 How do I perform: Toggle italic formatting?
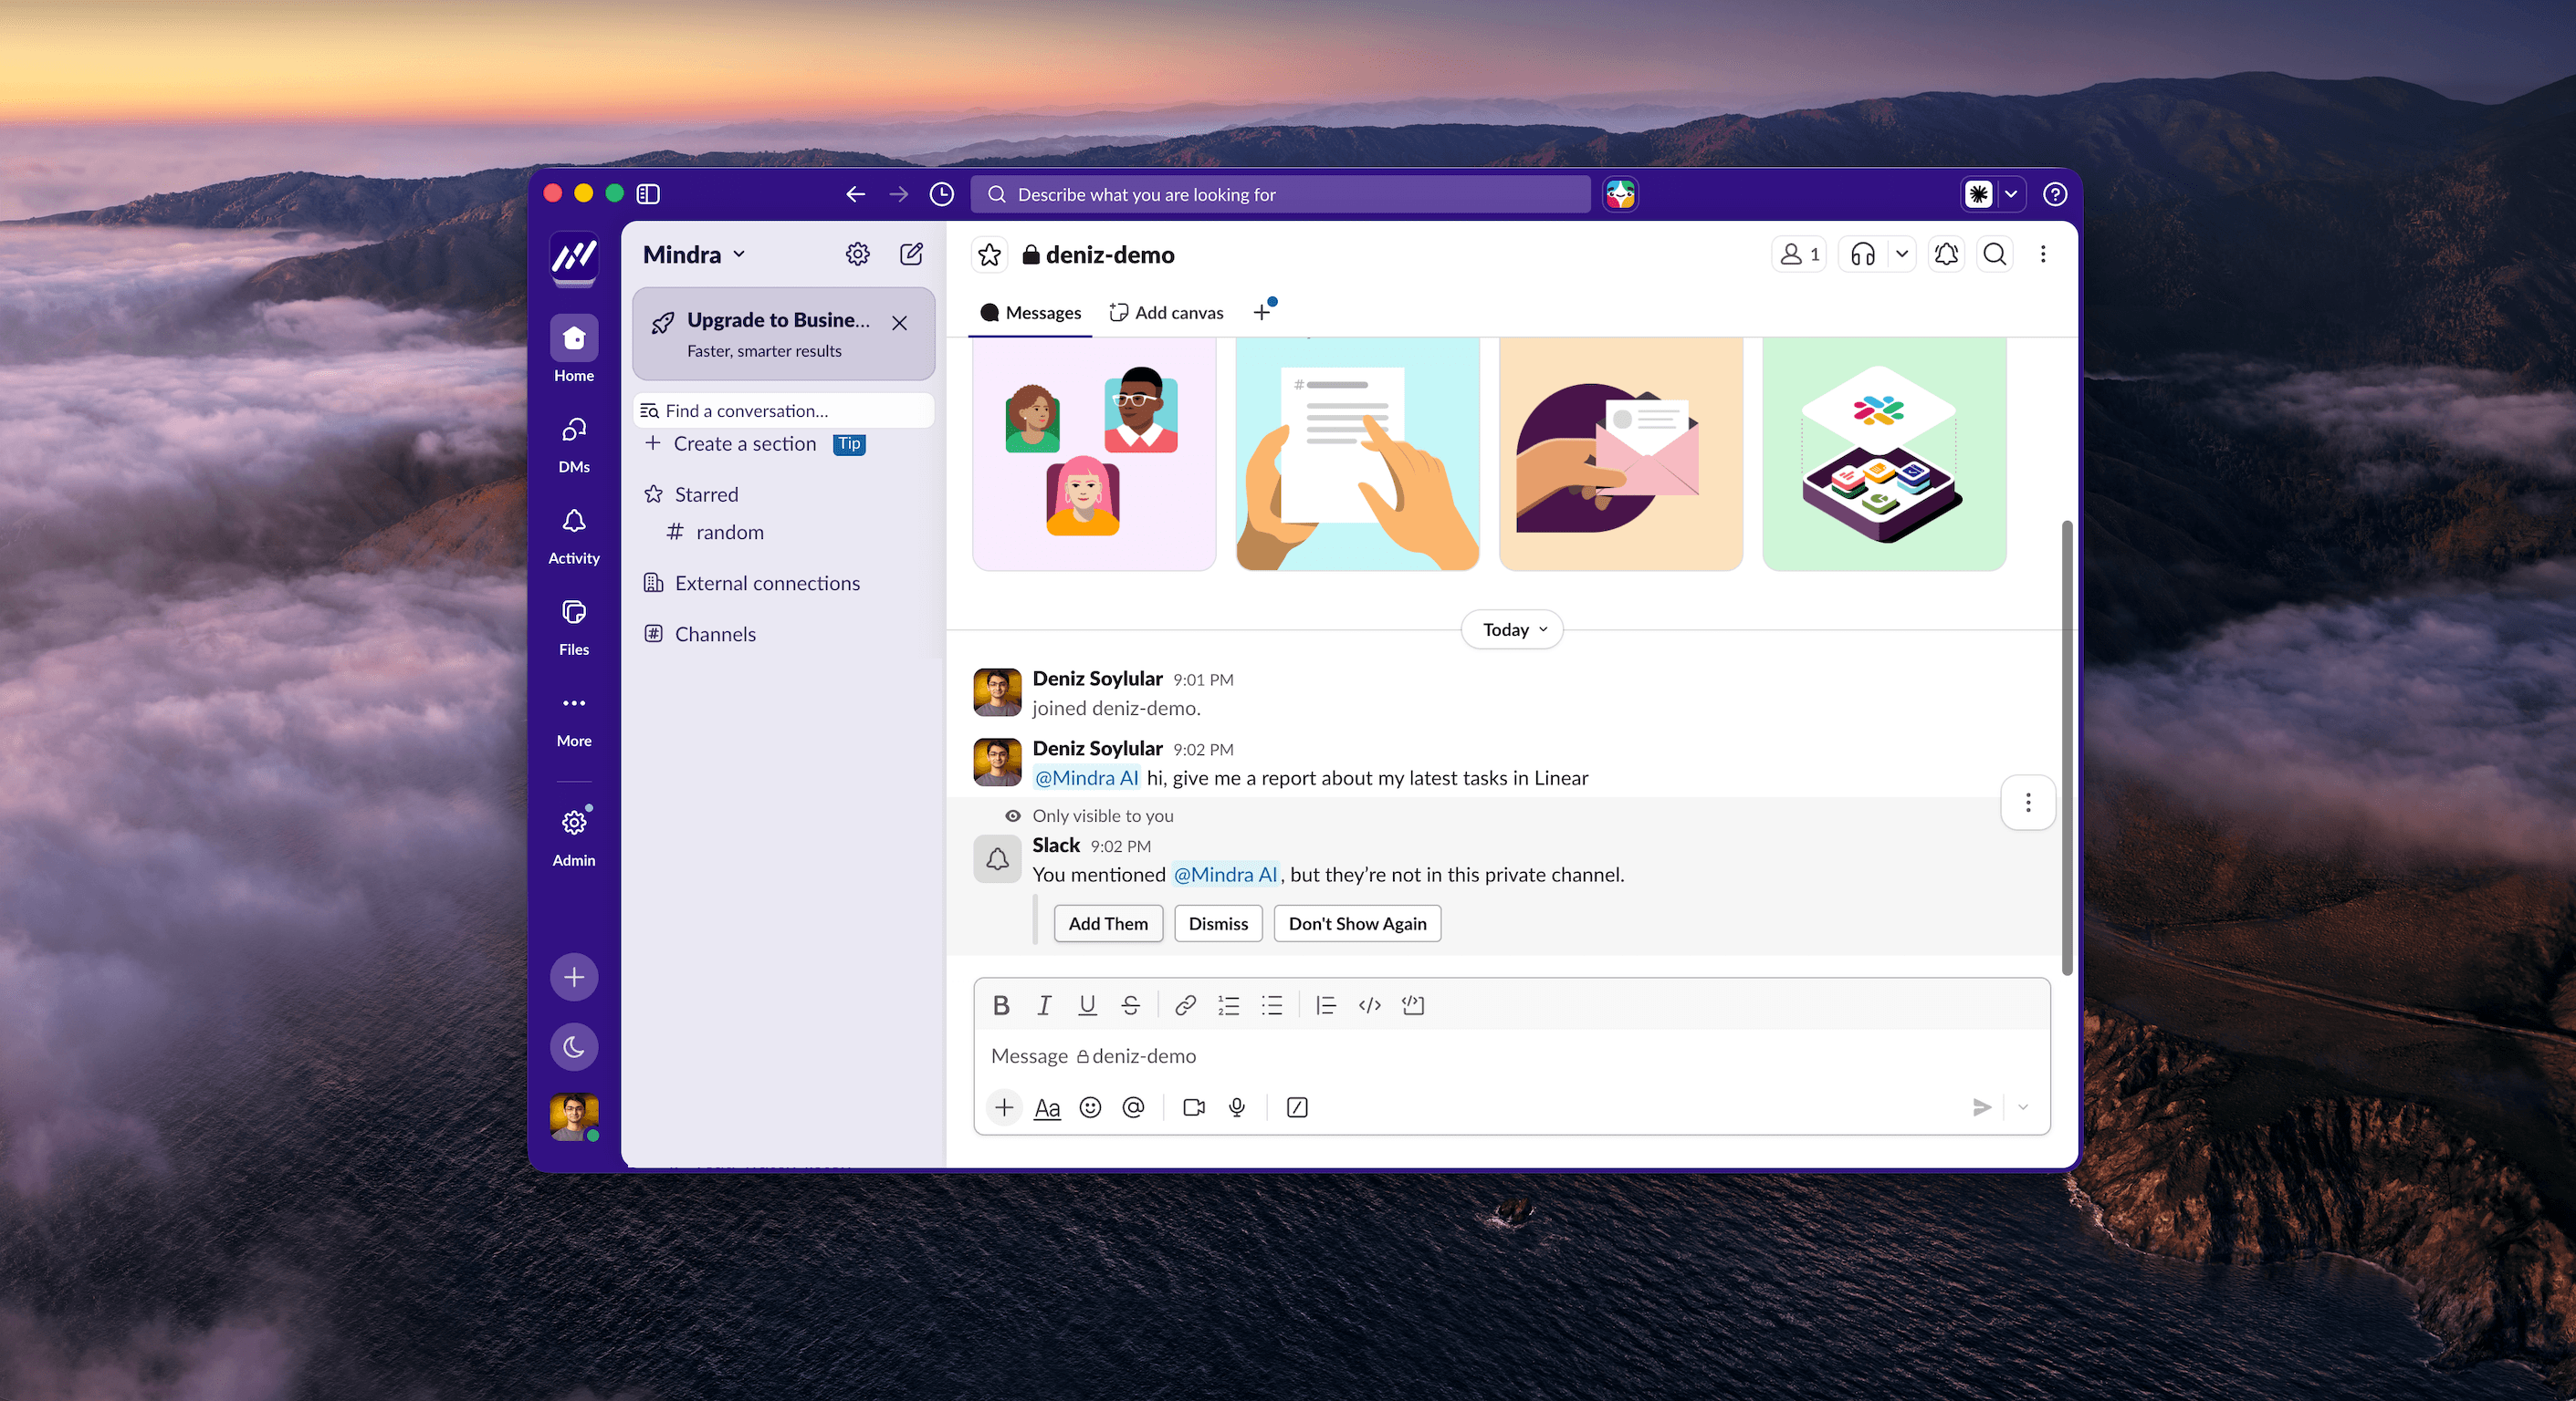1044,1005
